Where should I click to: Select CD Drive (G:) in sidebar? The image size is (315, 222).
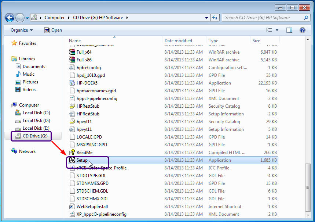point(31,136)
